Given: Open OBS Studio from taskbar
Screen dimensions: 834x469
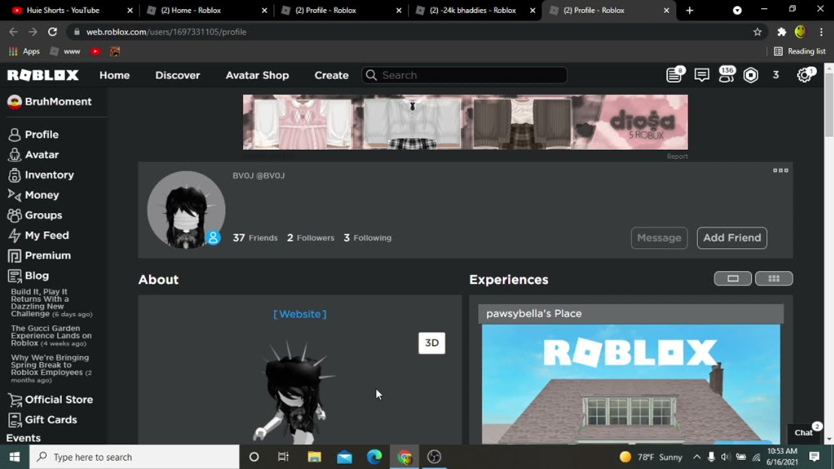Looking at the screenshot, I should click(x=434, y=457).
